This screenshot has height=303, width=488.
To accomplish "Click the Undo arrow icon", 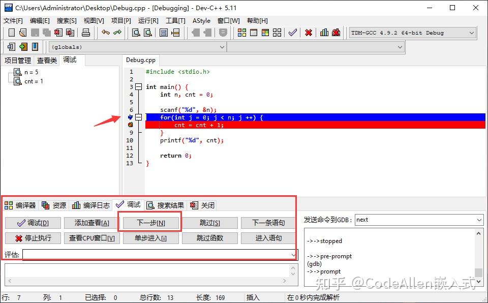I will (106, 32).
